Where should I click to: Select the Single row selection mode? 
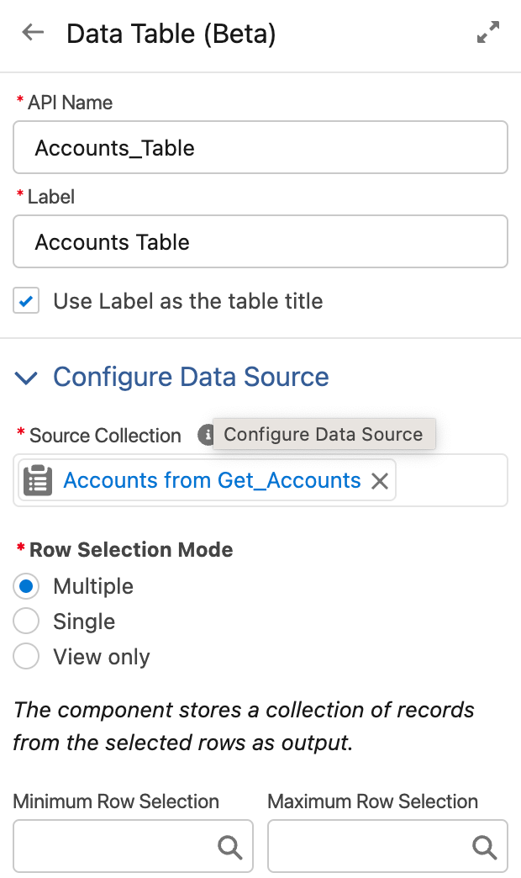click(26, 621)
